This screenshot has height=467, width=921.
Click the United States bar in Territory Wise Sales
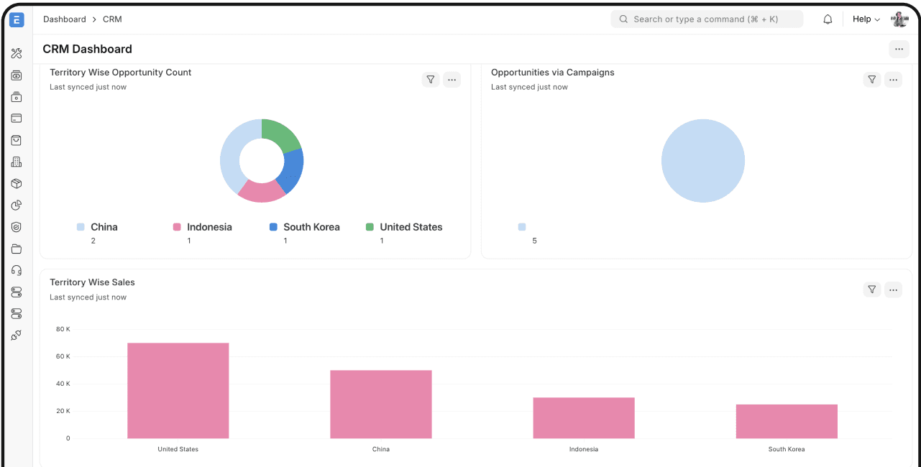178,390
